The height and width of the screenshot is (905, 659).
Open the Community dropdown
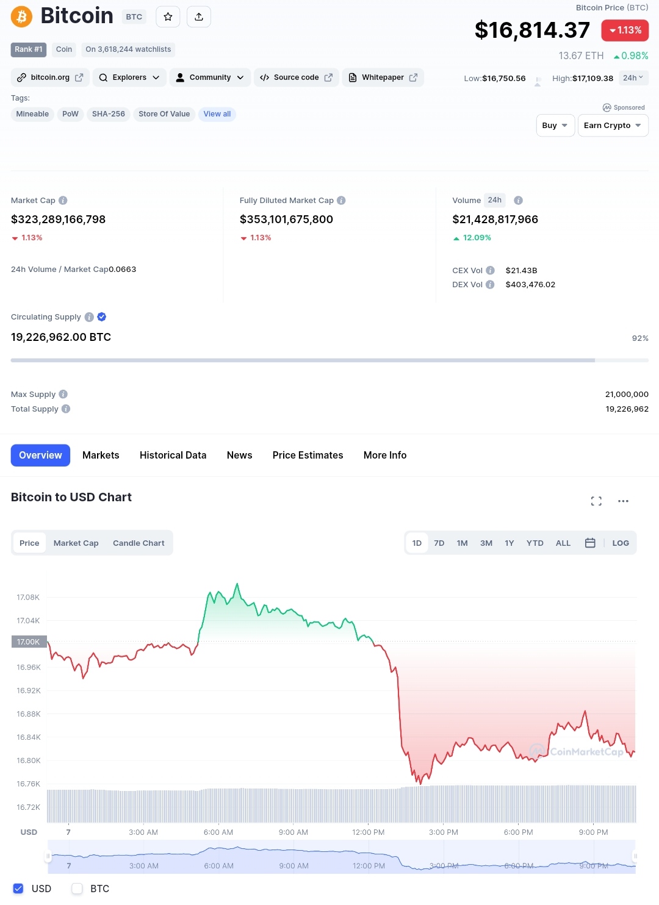coord(210,77)
